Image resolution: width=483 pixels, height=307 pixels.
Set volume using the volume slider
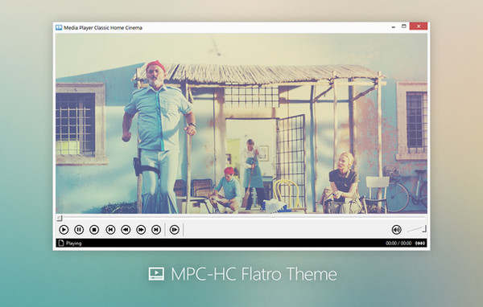tap(416, 229)
